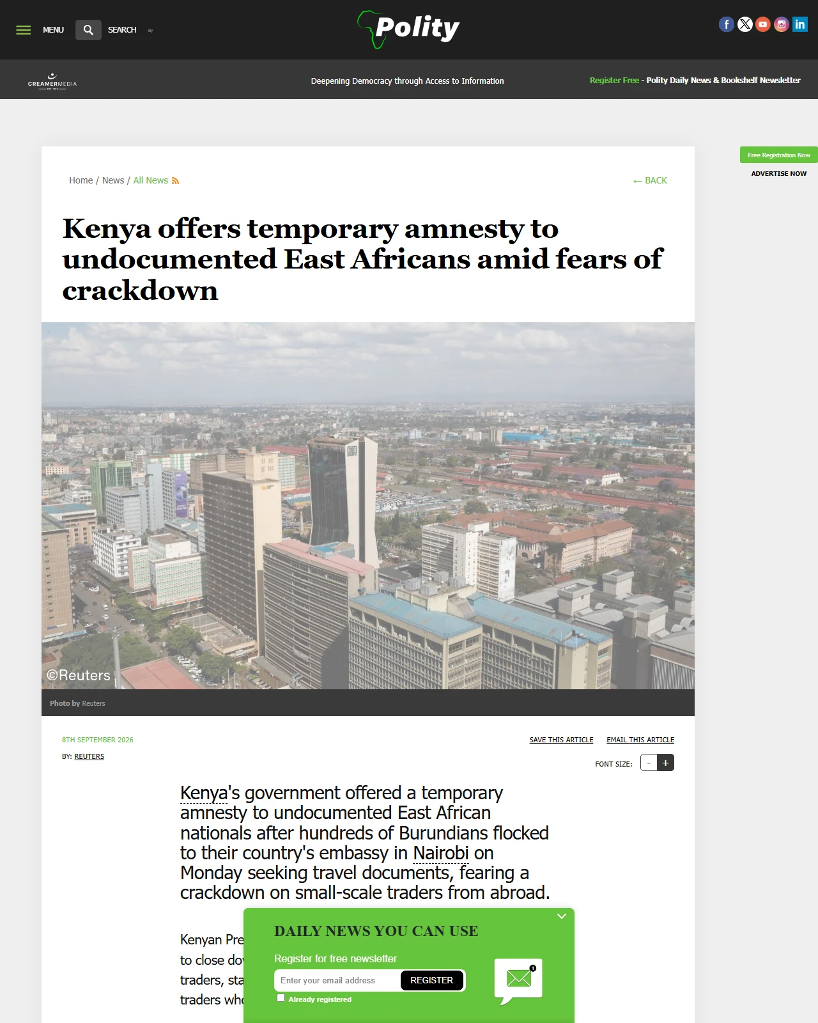The image size is (818, 1023).
Task: Open the Polity logo homepage
Action: [x=409, y=29]
